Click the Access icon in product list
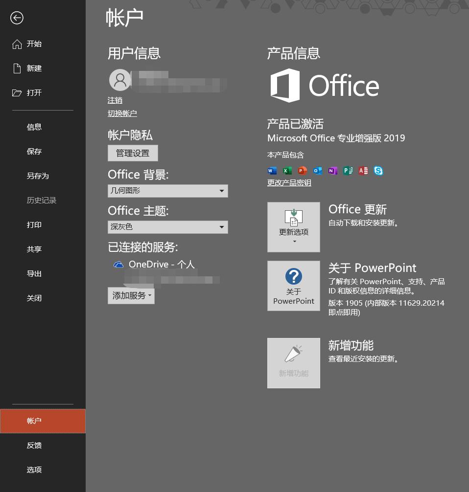Viewport: 469px width, 492px height. pyautogui.click(x=363, y=171)
